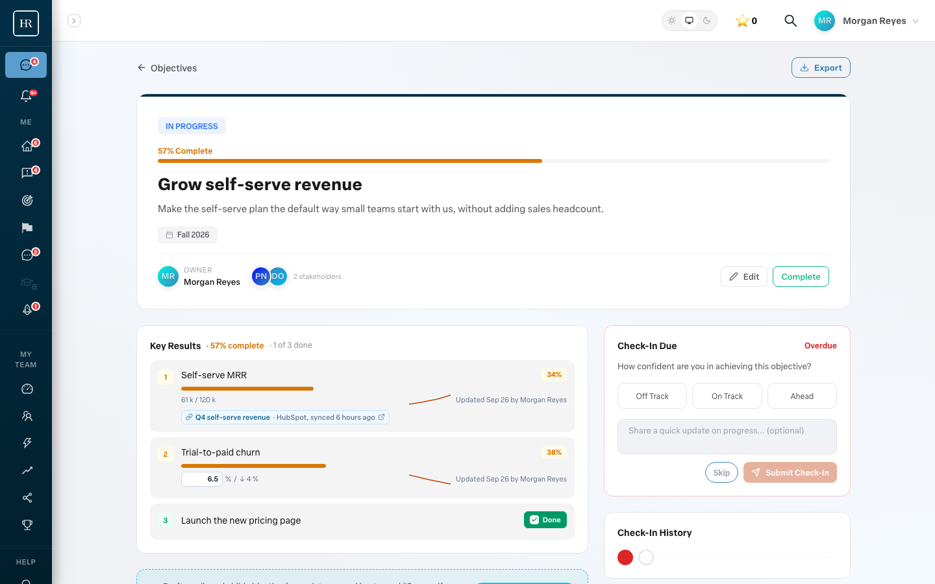Open the HR logo home

[26, 23]
